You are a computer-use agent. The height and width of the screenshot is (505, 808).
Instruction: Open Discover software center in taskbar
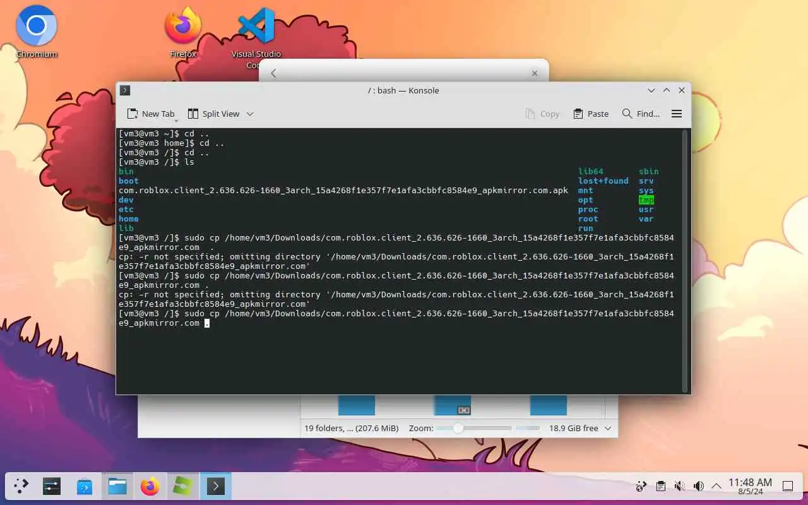tap(85, 486)
